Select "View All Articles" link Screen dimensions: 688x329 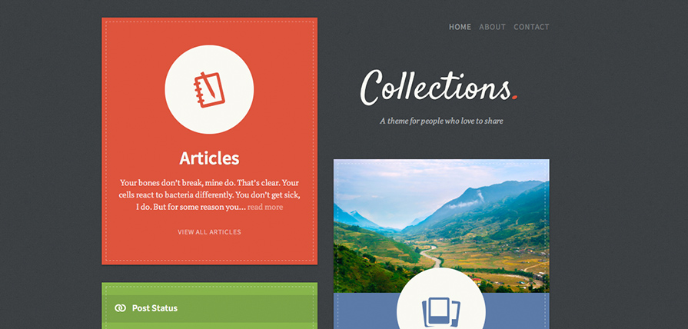(209, 232)
